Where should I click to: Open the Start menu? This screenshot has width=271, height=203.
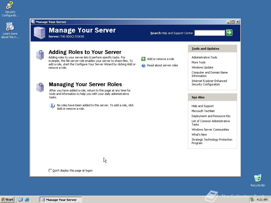(7, 200)
